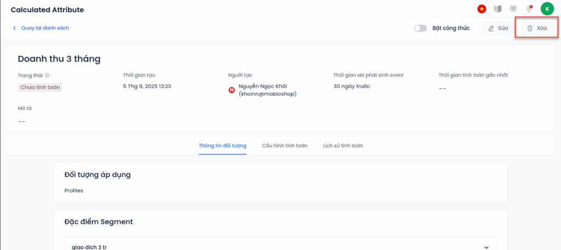Click the Bật công thức label
The image size is (561, 250).
(451, 28)
